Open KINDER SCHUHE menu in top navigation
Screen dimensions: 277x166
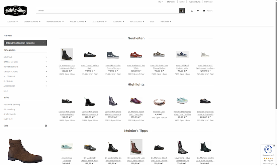click(78, 21)
